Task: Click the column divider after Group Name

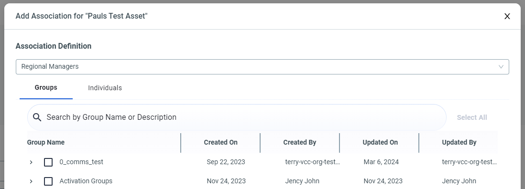Action: point(181,143)
